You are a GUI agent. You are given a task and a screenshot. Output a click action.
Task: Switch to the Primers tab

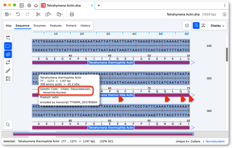pyautogui.click(x=71, y=26)
